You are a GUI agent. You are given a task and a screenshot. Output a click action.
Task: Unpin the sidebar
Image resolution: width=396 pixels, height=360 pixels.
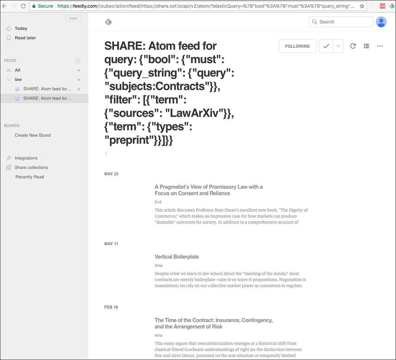coord(73,18)
